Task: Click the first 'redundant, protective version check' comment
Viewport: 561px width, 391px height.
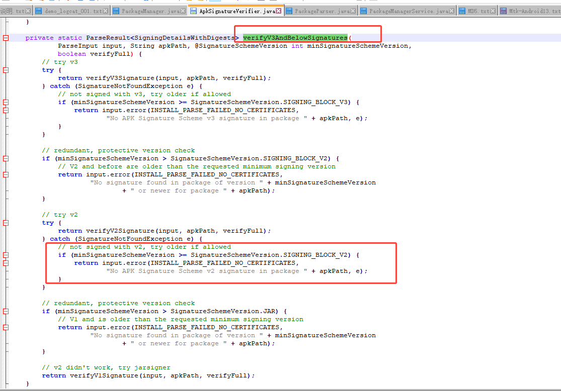Action: coord(118,150)
